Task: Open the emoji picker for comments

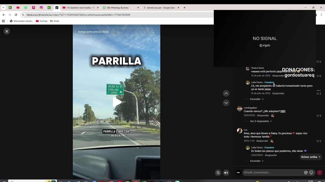Action: pyautogui.click(x=311, y=172)
